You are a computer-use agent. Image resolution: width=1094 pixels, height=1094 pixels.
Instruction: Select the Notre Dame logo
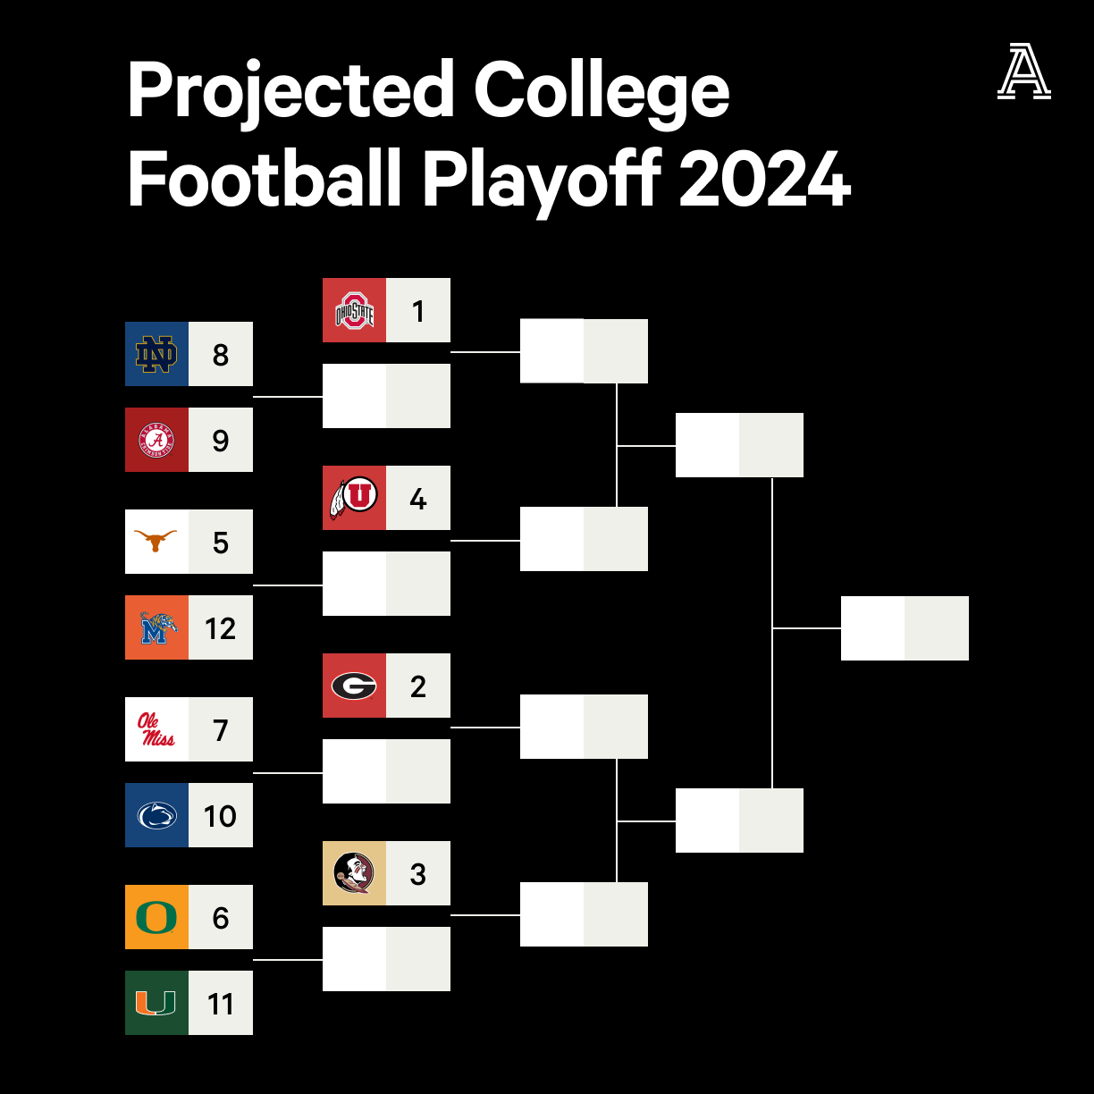click(156, 354)
